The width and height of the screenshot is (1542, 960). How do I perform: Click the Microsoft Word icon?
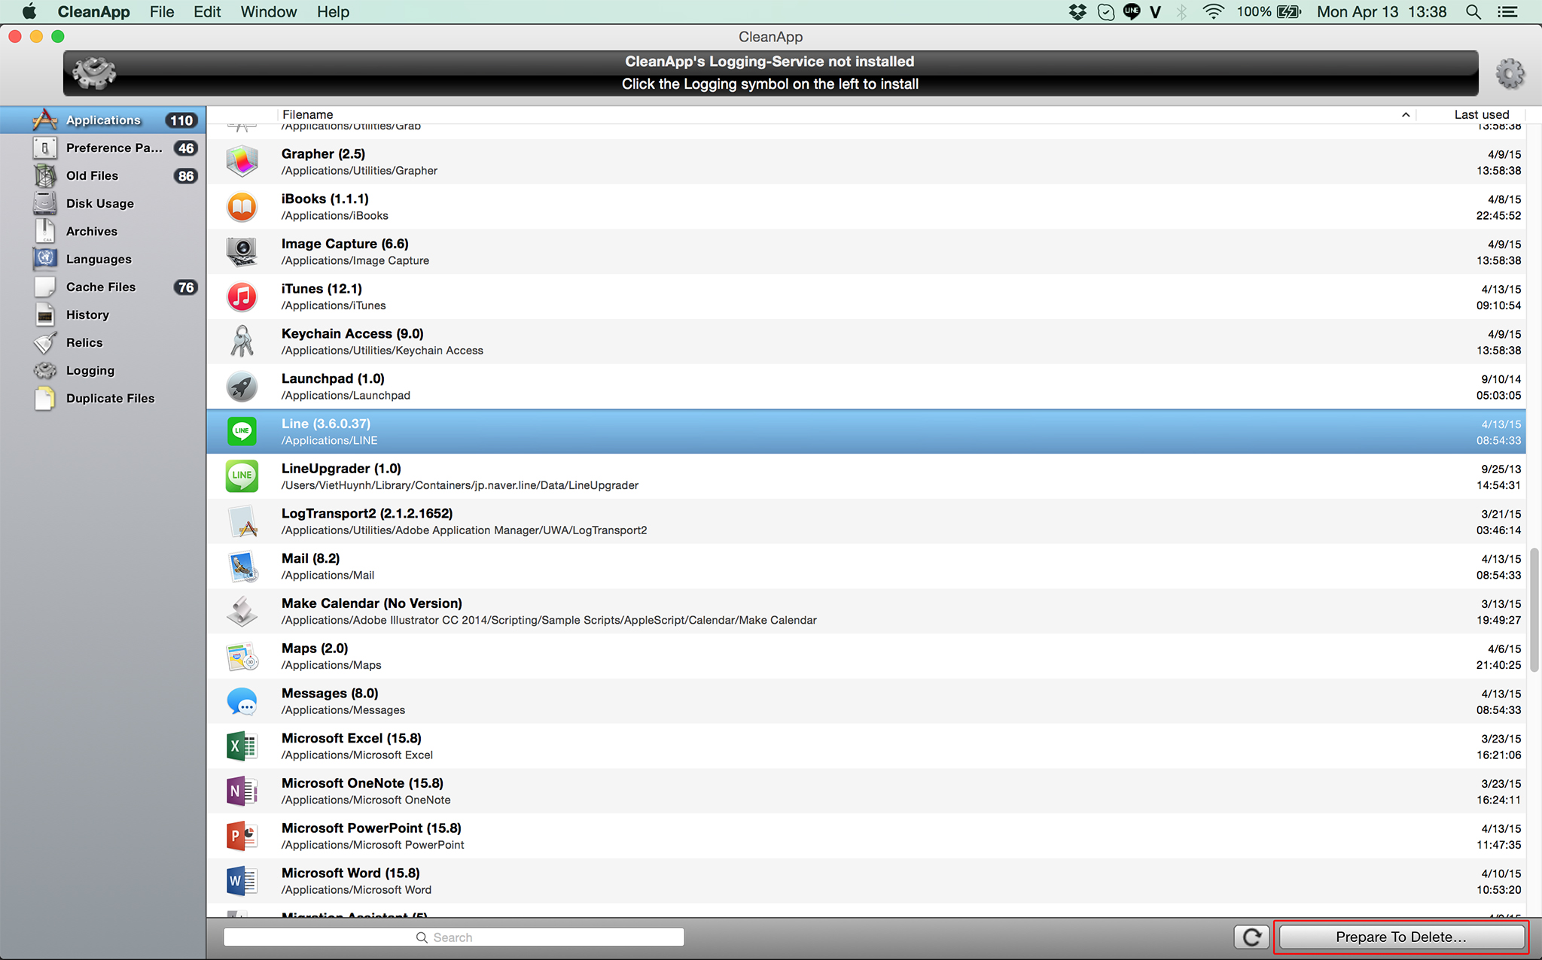click(242, 881)
